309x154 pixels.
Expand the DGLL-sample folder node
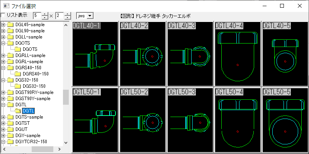click(x=3, y=37)
